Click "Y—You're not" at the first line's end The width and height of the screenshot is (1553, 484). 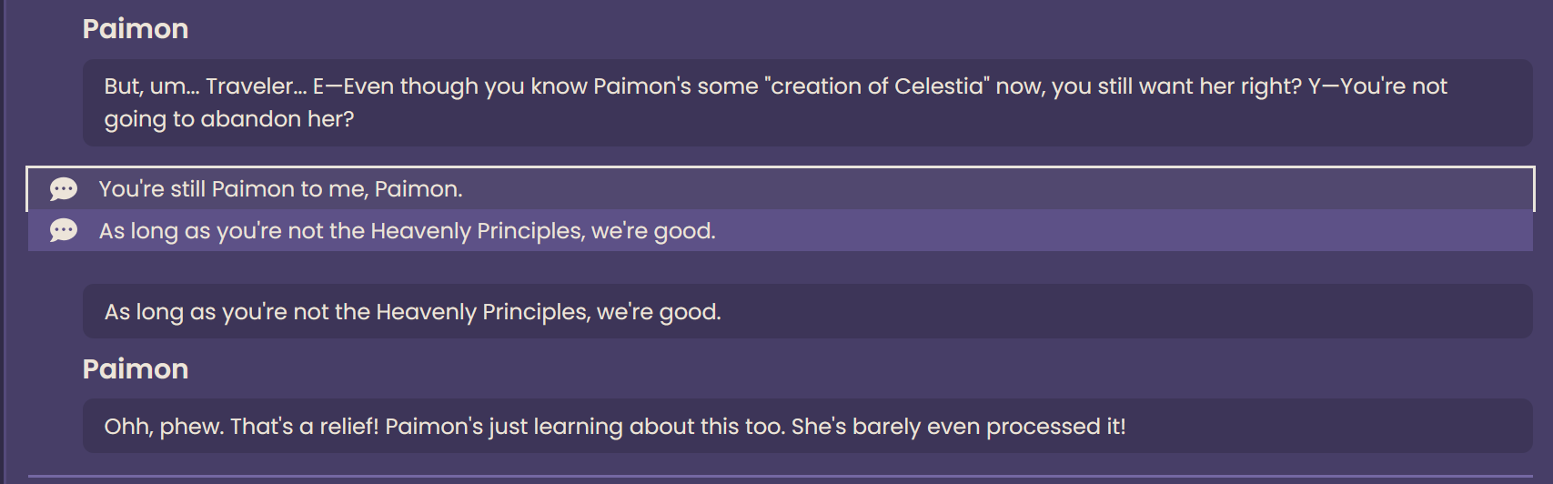click(1377, 86)
